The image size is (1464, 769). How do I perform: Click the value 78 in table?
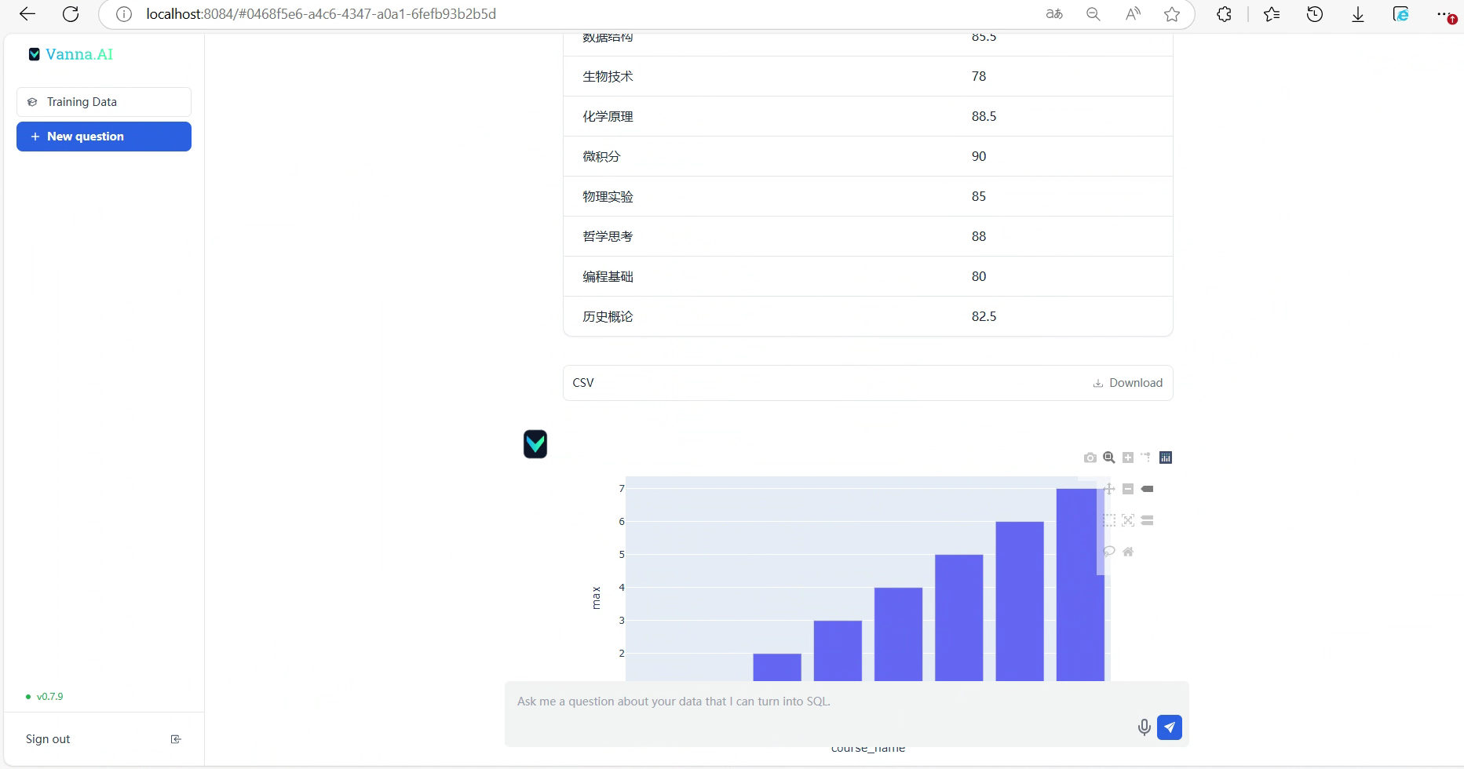[979, 76]
